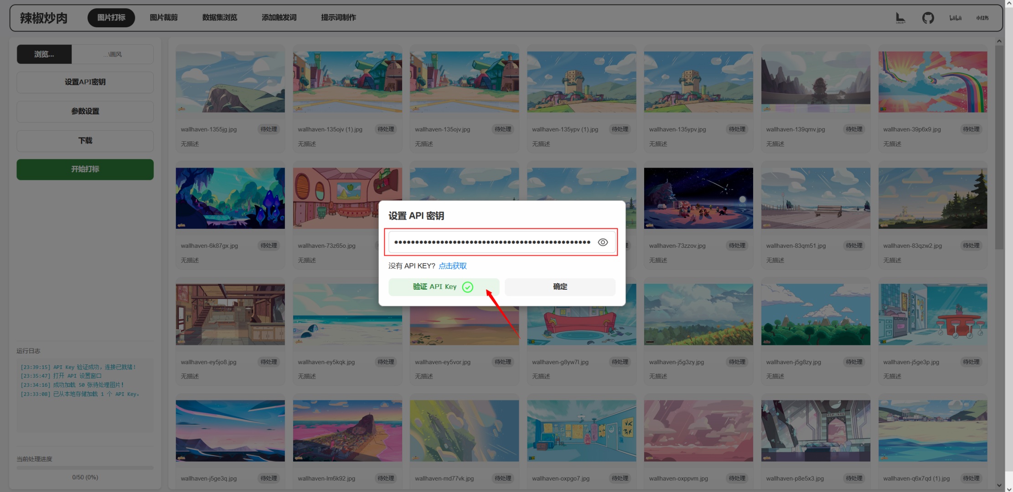Open the 数据集浏览 tab
The image size is (1013, 492).
click(x=220, y=18)
